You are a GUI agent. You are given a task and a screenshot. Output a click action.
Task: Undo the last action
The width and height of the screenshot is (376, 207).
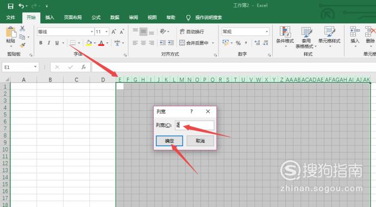point(21,6)
